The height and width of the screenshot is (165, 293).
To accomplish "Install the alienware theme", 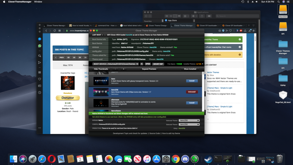I will coord(192,103).
